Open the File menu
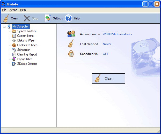This screenshot has width=161, height=134. point(4,10)
